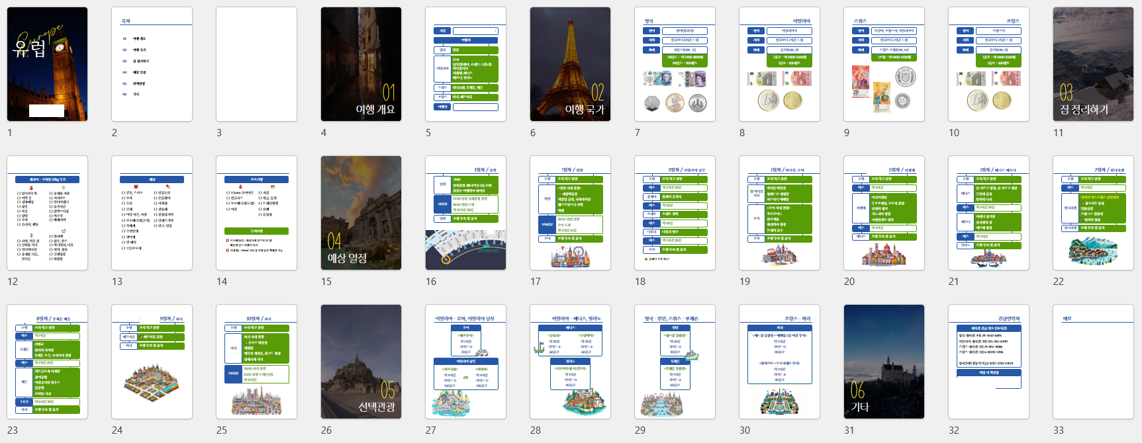Open slide 22 for the 7일차 schedule
This screenshot has width=1142, height=443.
point(1093,213)
